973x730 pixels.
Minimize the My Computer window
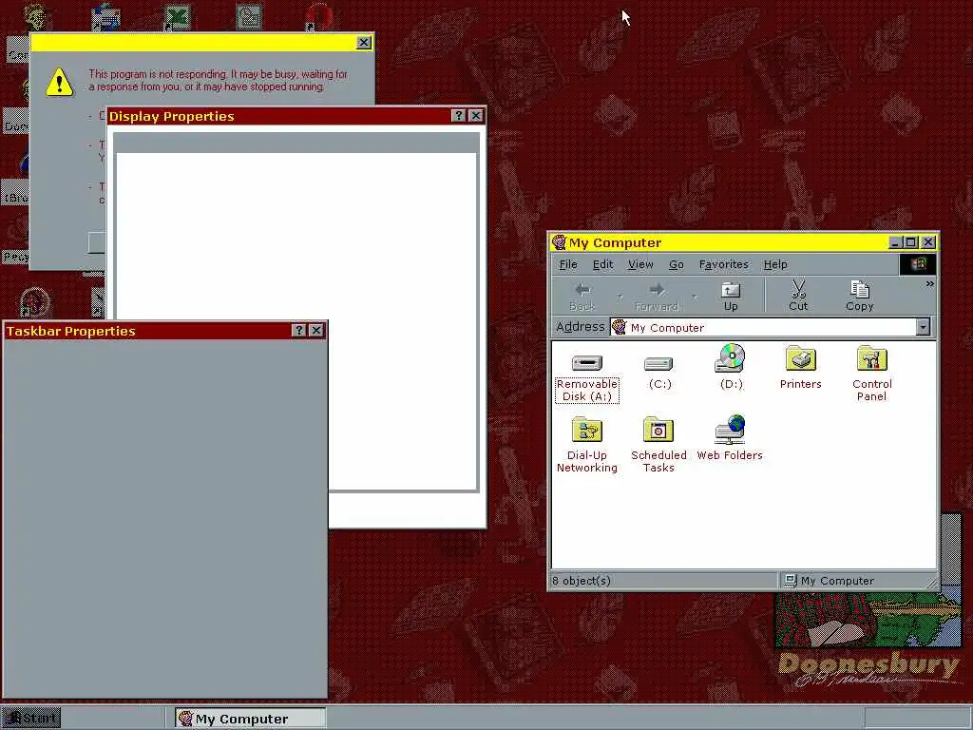[x=895, y=242]
